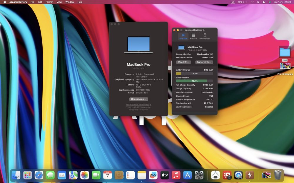Click the Charge Cycles value 754

[x=211, y=96]
